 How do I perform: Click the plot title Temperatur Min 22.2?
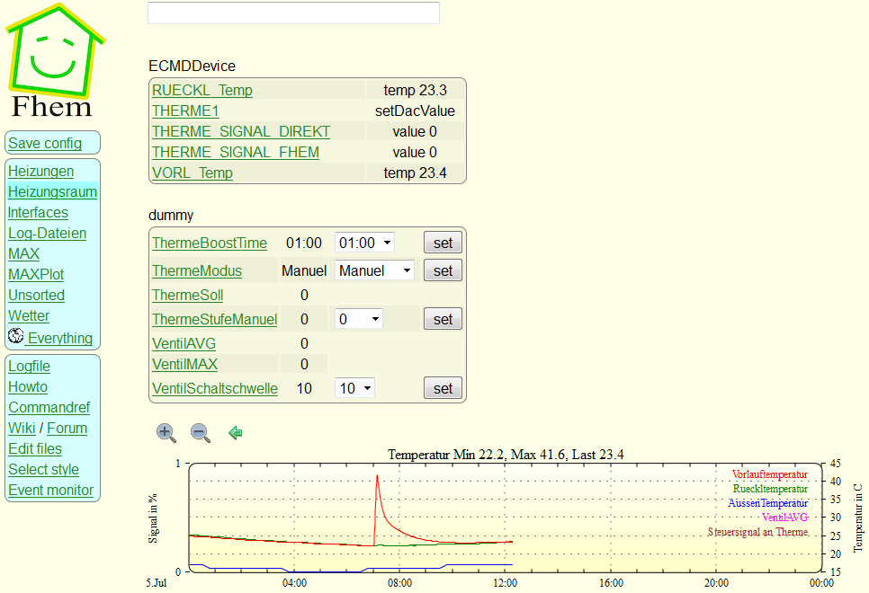point(506,455)
